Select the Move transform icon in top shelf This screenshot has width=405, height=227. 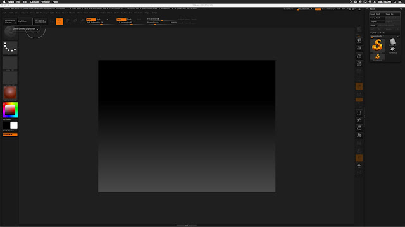pos(68,21)
